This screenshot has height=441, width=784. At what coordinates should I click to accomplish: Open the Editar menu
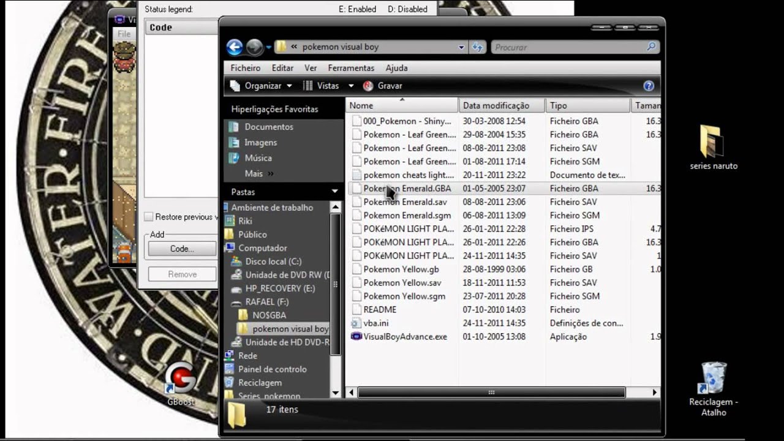coord(282,68)
